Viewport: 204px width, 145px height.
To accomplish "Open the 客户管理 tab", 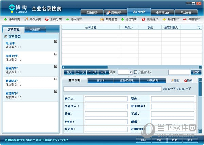I will (x=139, y=12).
